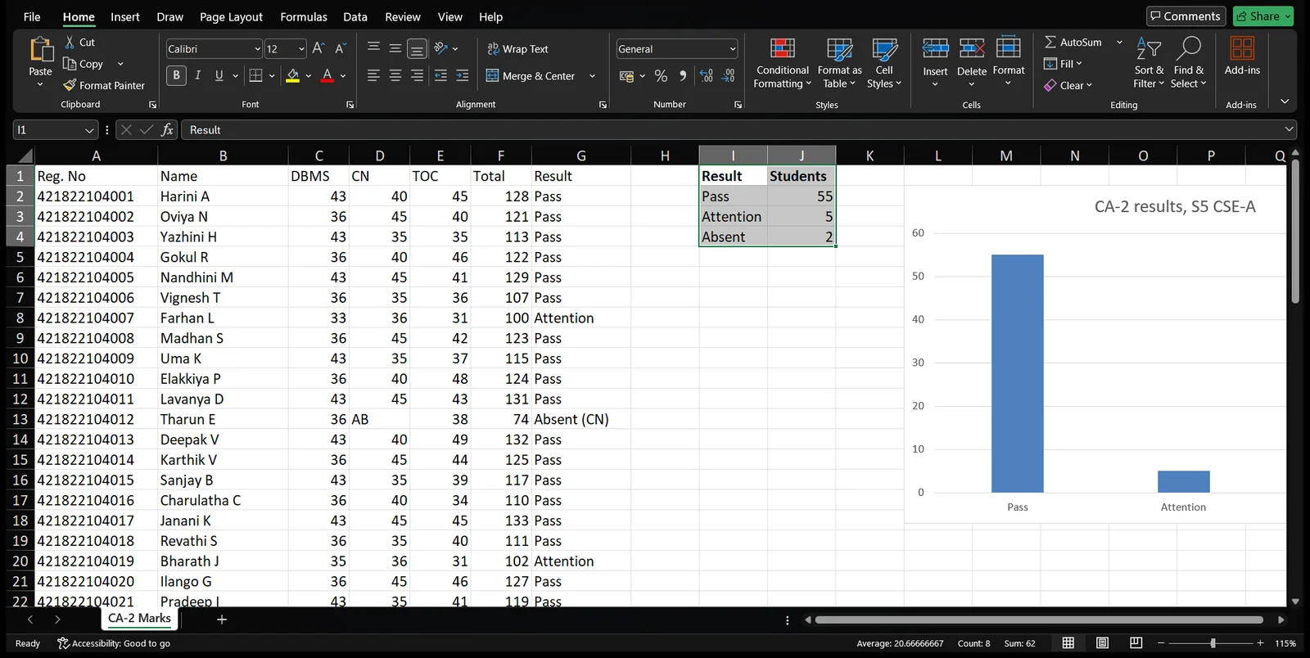Viewport: 1310px width, 658px height.
Task: Pick the yellow fill color swatch
Action: (292, 76)
